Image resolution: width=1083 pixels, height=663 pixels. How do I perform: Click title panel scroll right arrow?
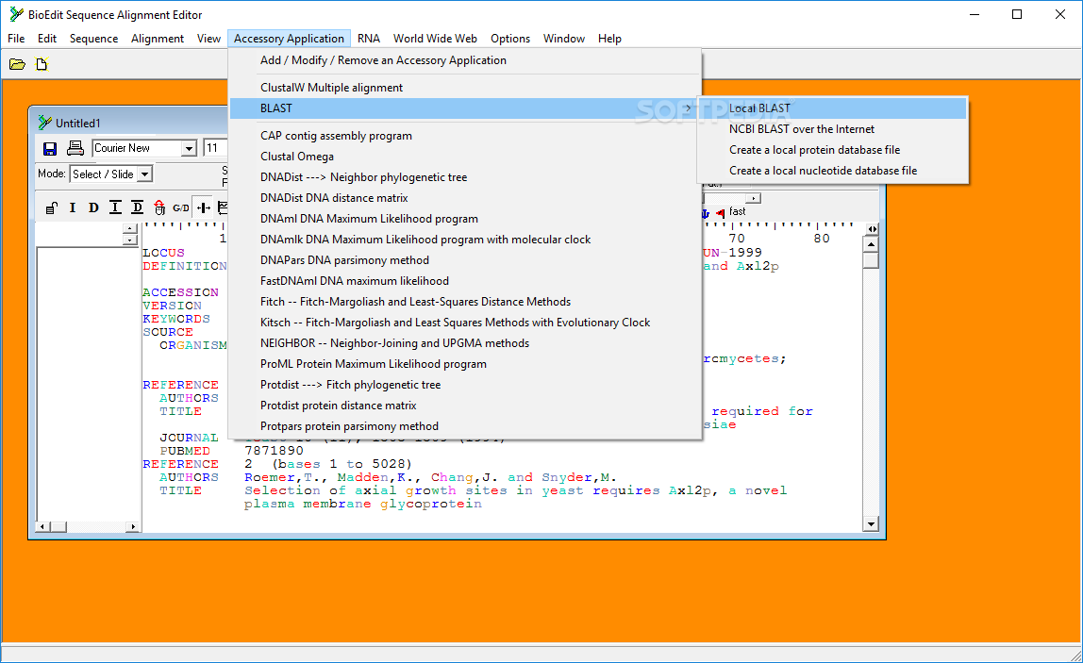133,527
